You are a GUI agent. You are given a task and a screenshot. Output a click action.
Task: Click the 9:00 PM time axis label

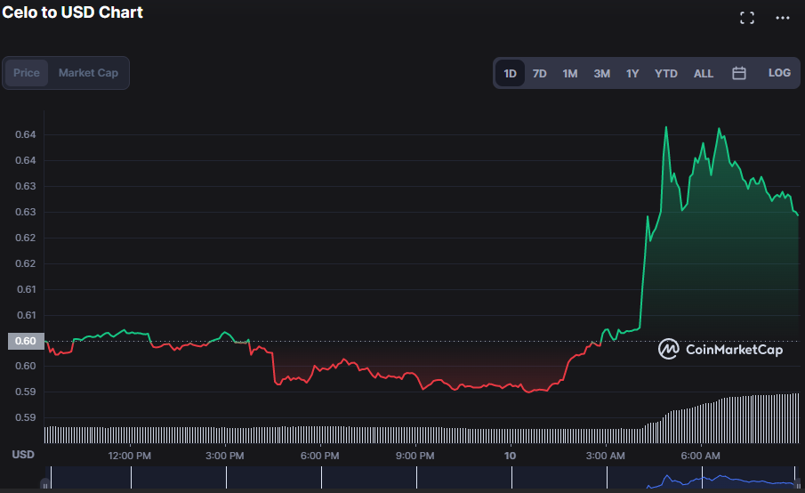[415, 456]
